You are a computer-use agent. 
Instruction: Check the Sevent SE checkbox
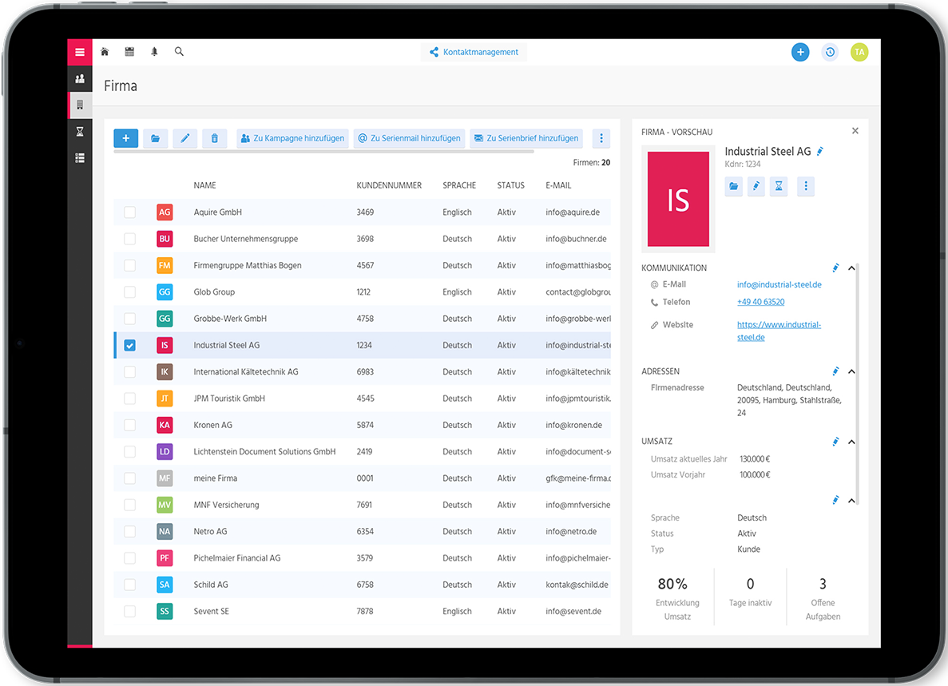pos(129,611)
